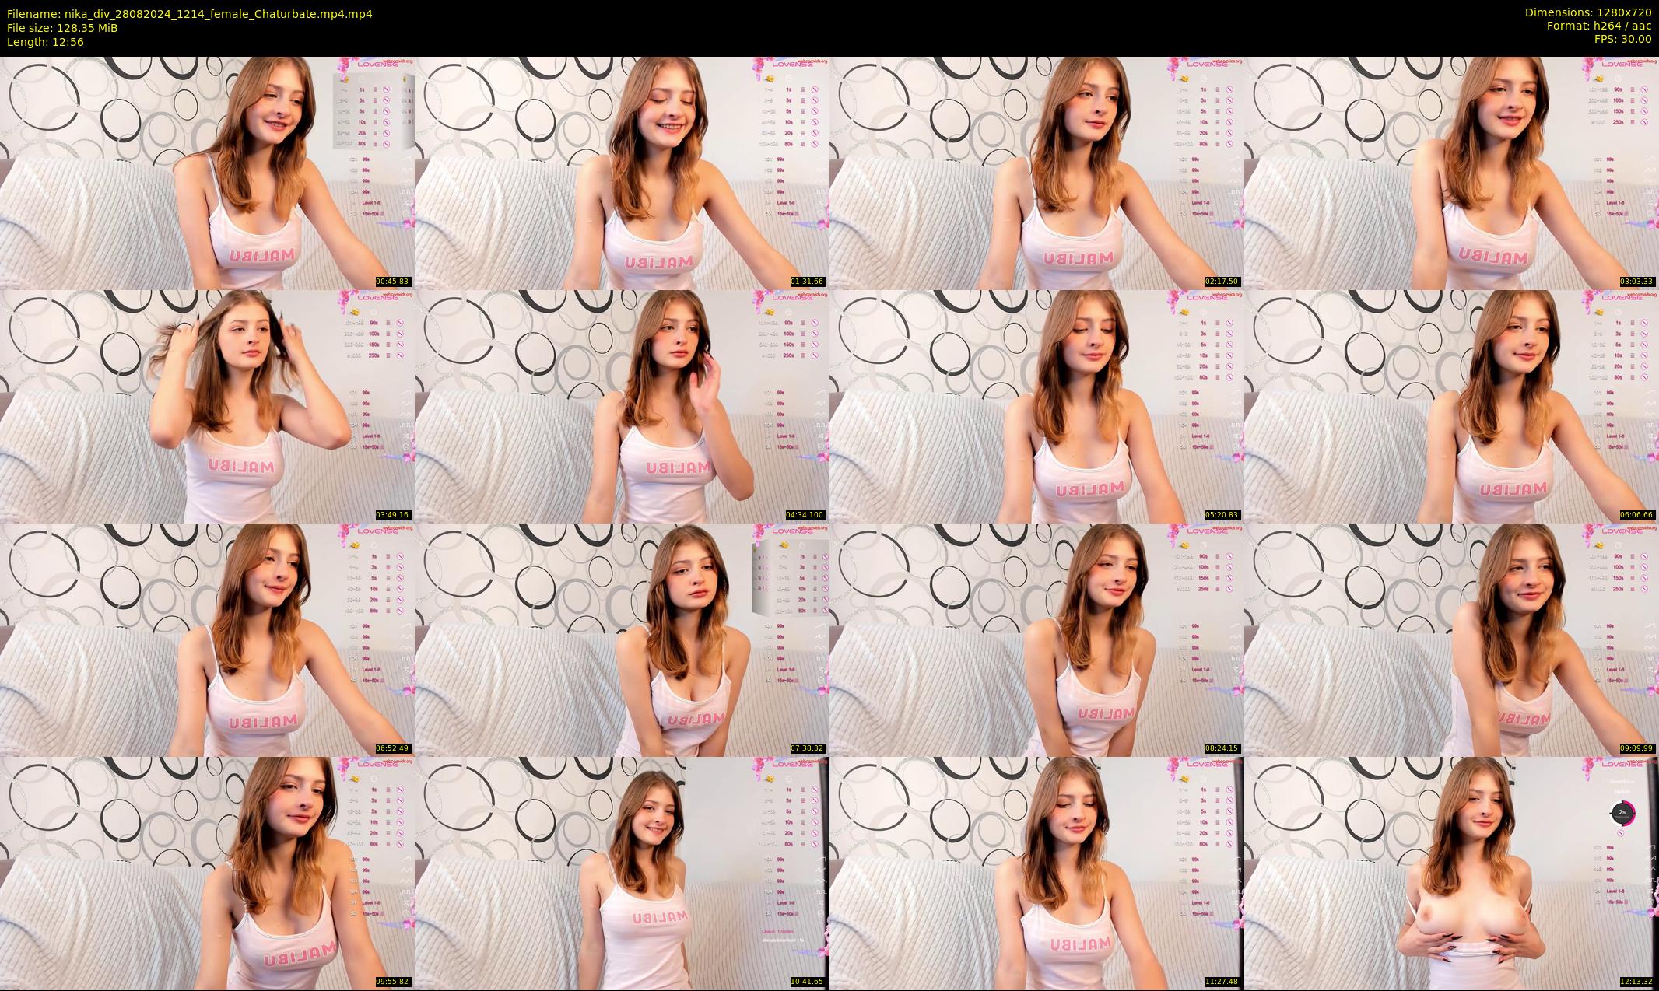
Task: Click the Format h264 / aac text
Action: (x=1598, y=26)
